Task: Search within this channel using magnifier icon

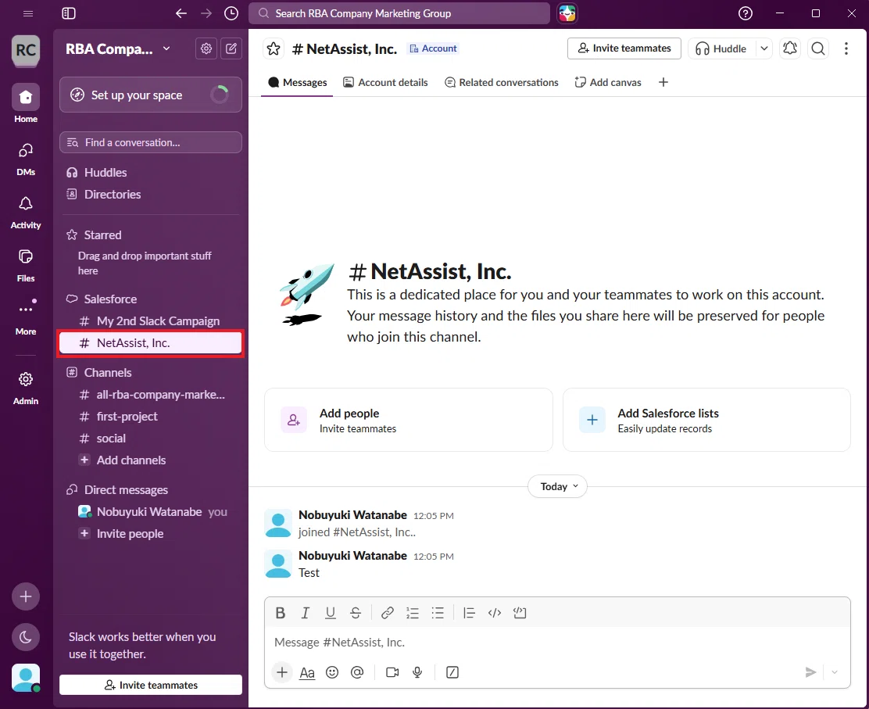Action: click(x=818, y=48)
